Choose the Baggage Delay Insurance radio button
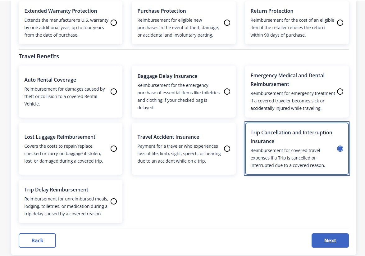The width and height of the screenshot is (365, 256). (x=227, y=92)
